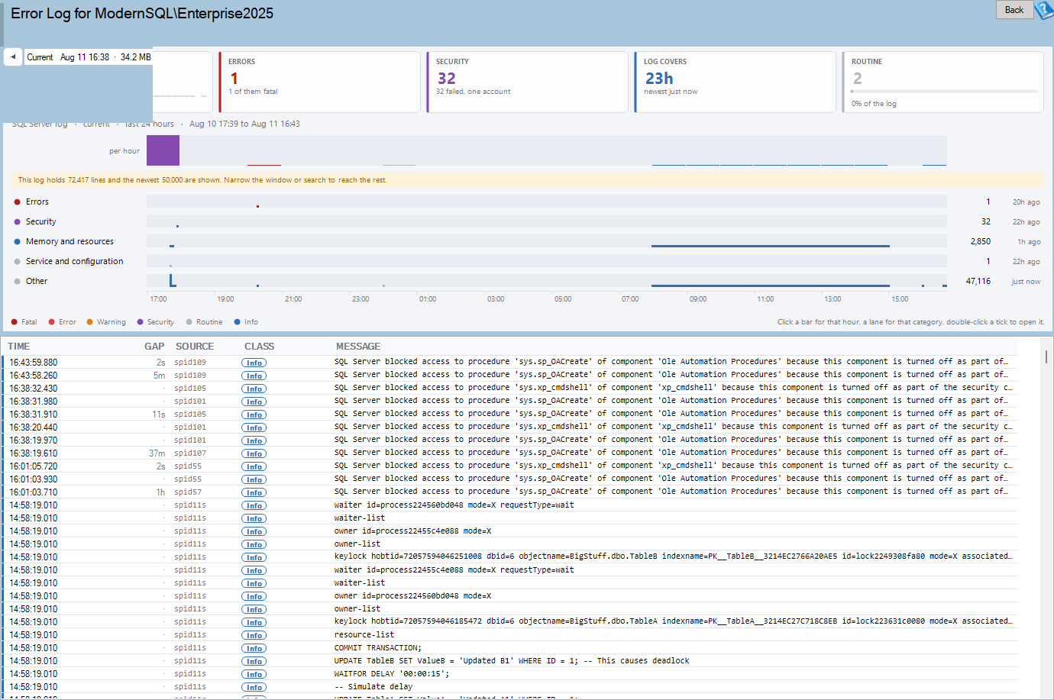Click the '1h ago' label
This screenshot has height=700, width=1054.
point(1029,242)
